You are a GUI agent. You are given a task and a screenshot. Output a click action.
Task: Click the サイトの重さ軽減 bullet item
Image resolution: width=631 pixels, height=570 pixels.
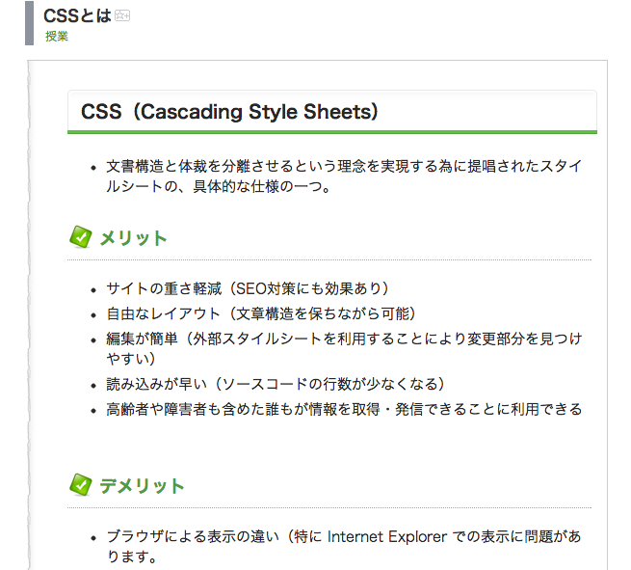247,288
